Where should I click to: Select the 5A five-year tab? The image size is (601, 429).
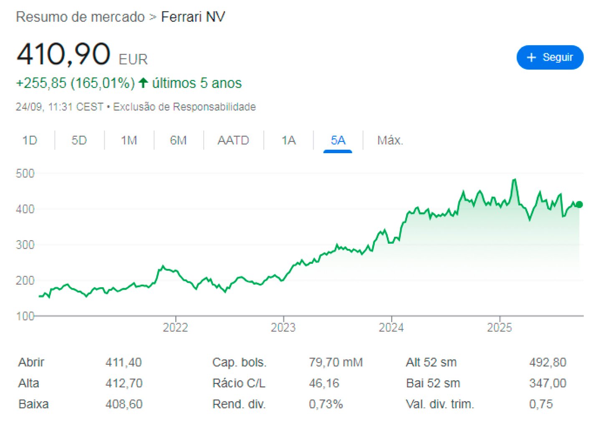[x=338, y=140]
